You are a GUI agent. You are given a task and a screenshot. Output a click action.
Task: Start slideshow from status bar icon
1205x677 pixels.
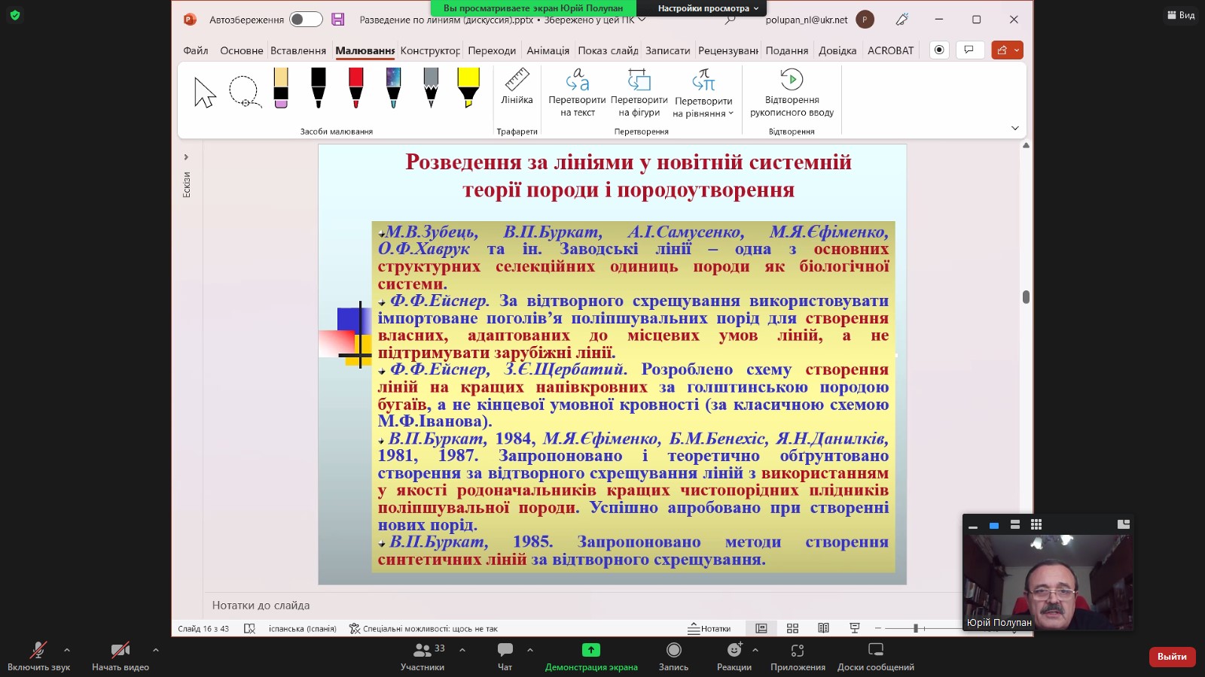pyautogui.click(x=854, y=628)
